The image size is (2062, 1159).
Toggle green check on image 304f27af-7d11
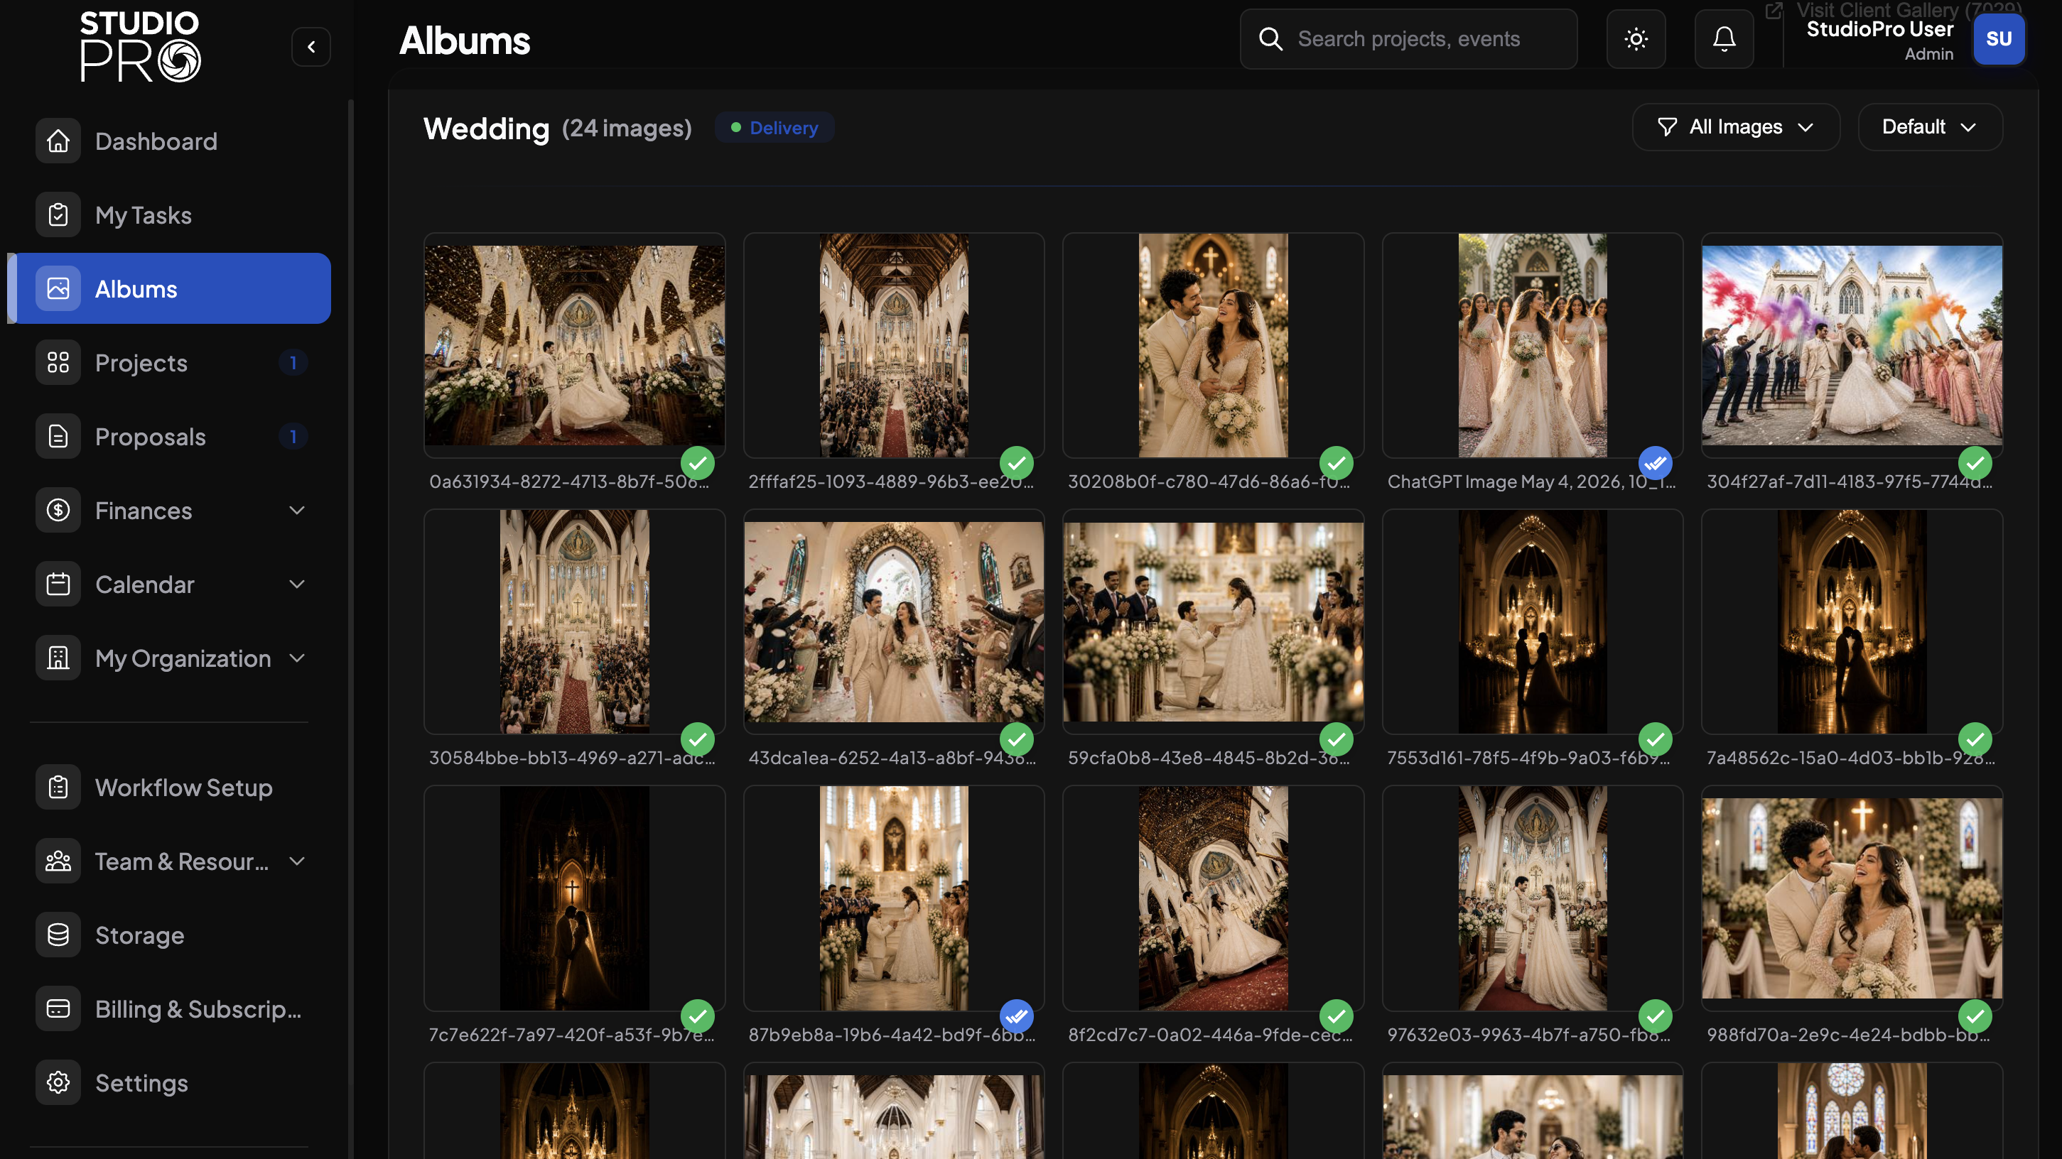pos(1975,463)
